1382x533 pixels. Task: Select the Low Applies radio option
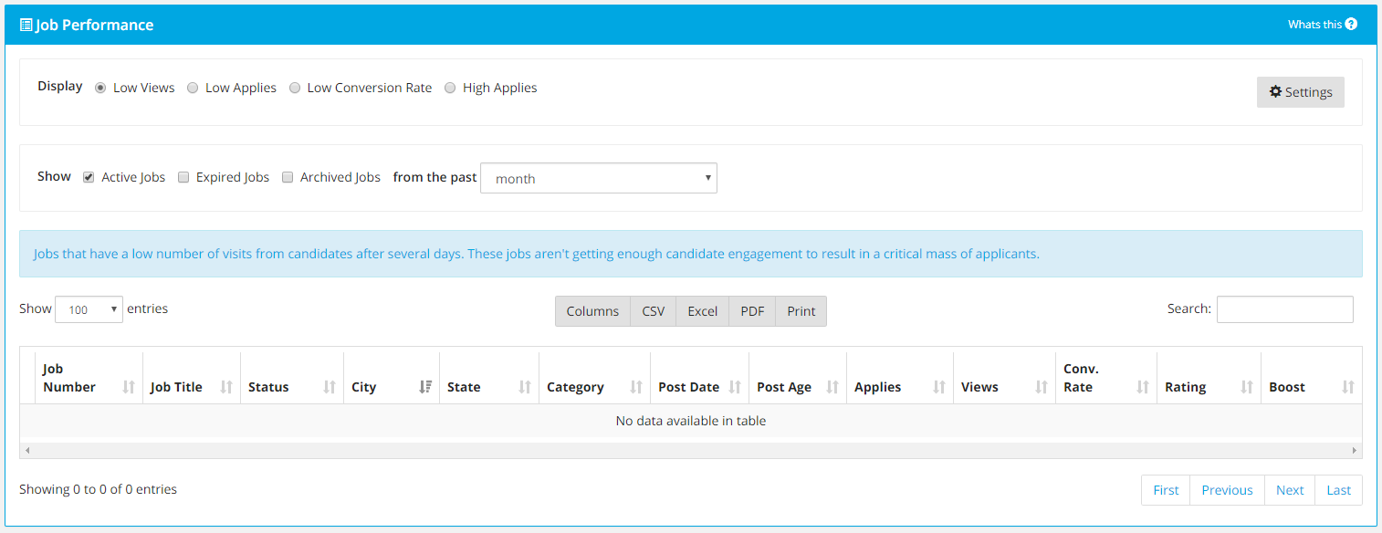point(193,89)
